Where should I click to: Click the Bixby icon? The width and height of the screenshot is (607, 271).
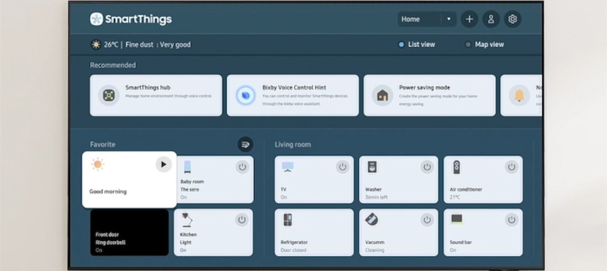tap(245, 95)
